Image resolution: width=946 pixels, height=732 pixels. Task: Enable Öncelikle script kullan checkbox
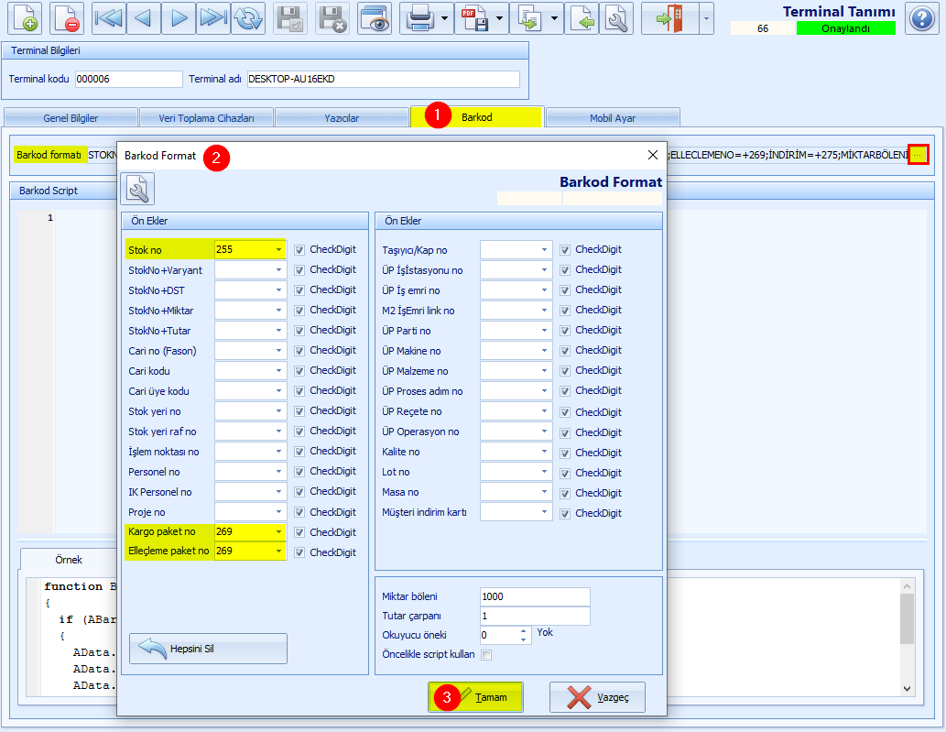486,655
